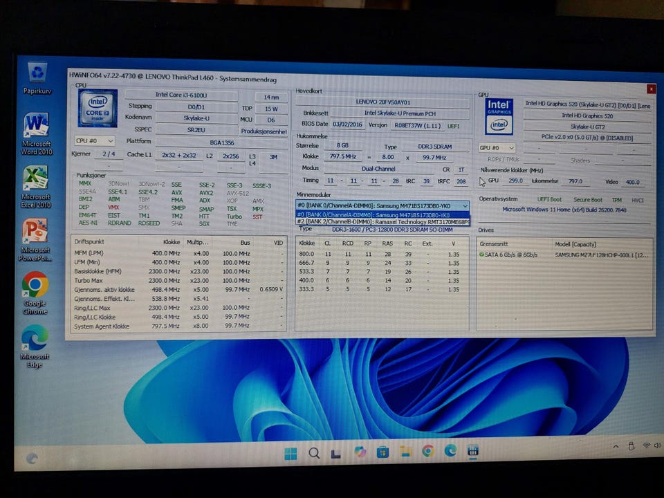The image size is (664, 498).
Task: Select the Skylake-U GT2 field
Action: click(587, 127)
